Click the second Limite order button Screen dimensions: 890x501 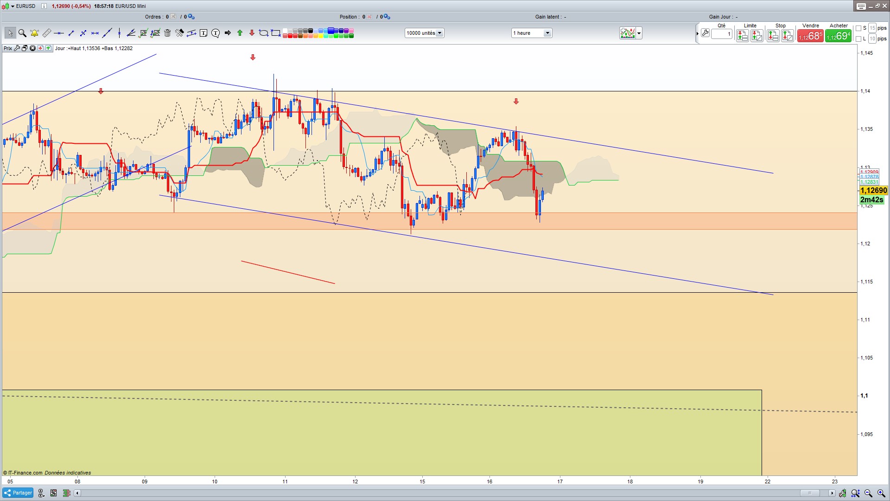[x=757, y=36]
